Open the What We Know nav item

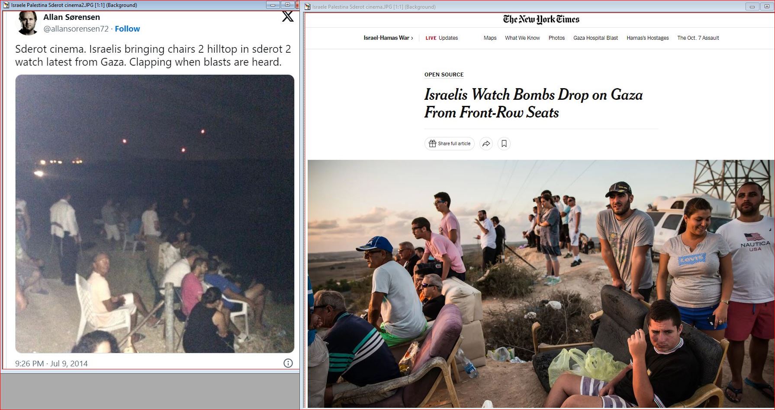522,38
